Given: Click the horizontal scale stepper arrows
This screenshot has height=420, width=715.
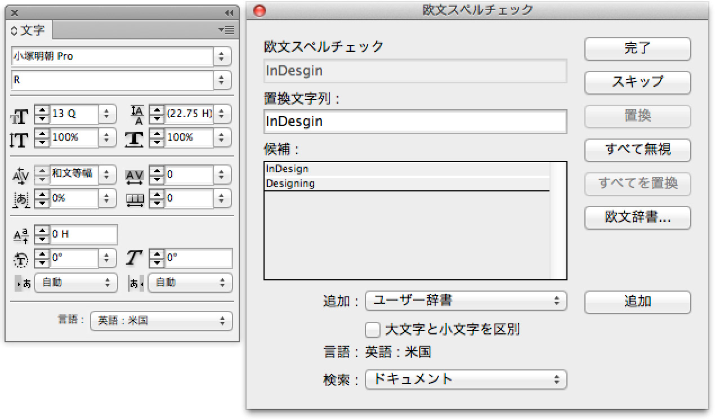Looking at the screenshot, I should click(157, 137).
